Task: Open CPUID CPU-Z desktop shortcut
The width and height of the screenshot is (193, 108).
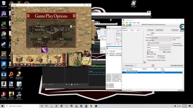Action: click(x=4, y=14)
